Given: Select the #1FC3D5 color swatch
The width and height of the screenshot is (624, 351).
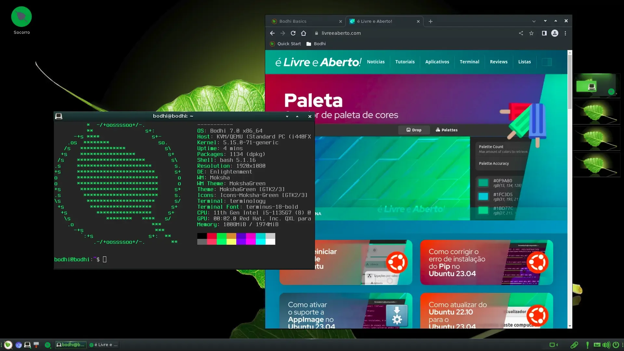Looking at the screenshot, I should [483, 196].
